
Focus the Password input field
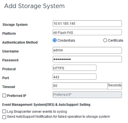(87, 59)
